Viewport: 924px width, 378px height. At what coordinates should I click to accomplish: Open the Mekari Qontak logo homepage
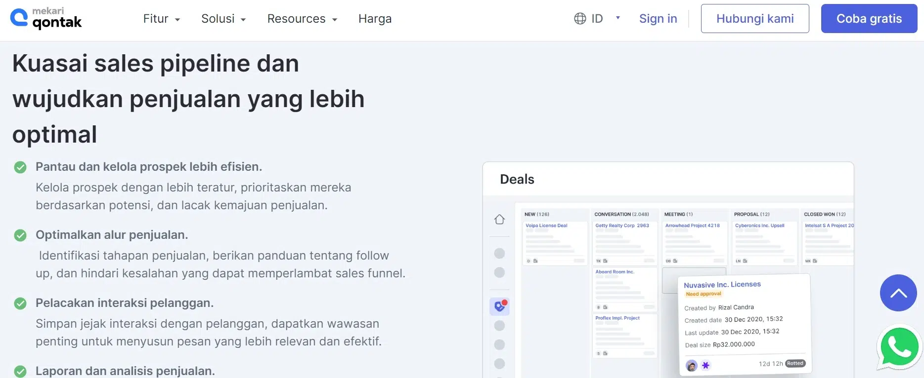pyautogui.click(x=46, y=19)
